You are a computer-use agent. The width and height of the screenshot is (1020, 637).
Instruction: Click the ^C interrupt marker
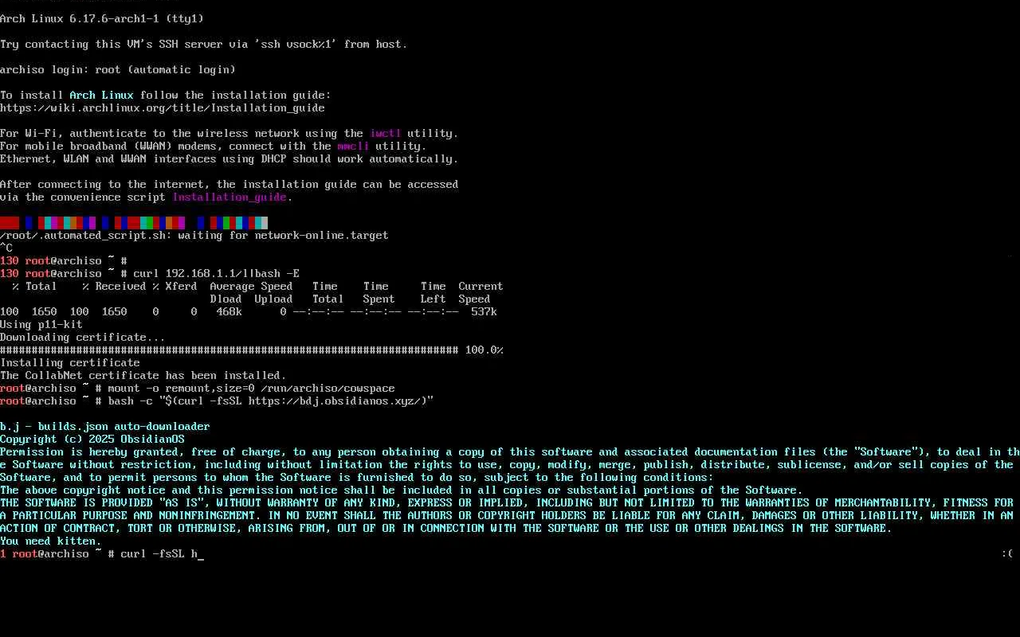click(x=6, y=248)
